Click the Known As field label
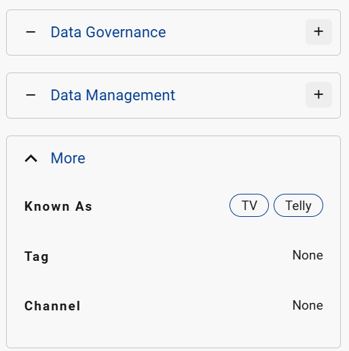Screen dimensions: 349x351 point(58,206)
